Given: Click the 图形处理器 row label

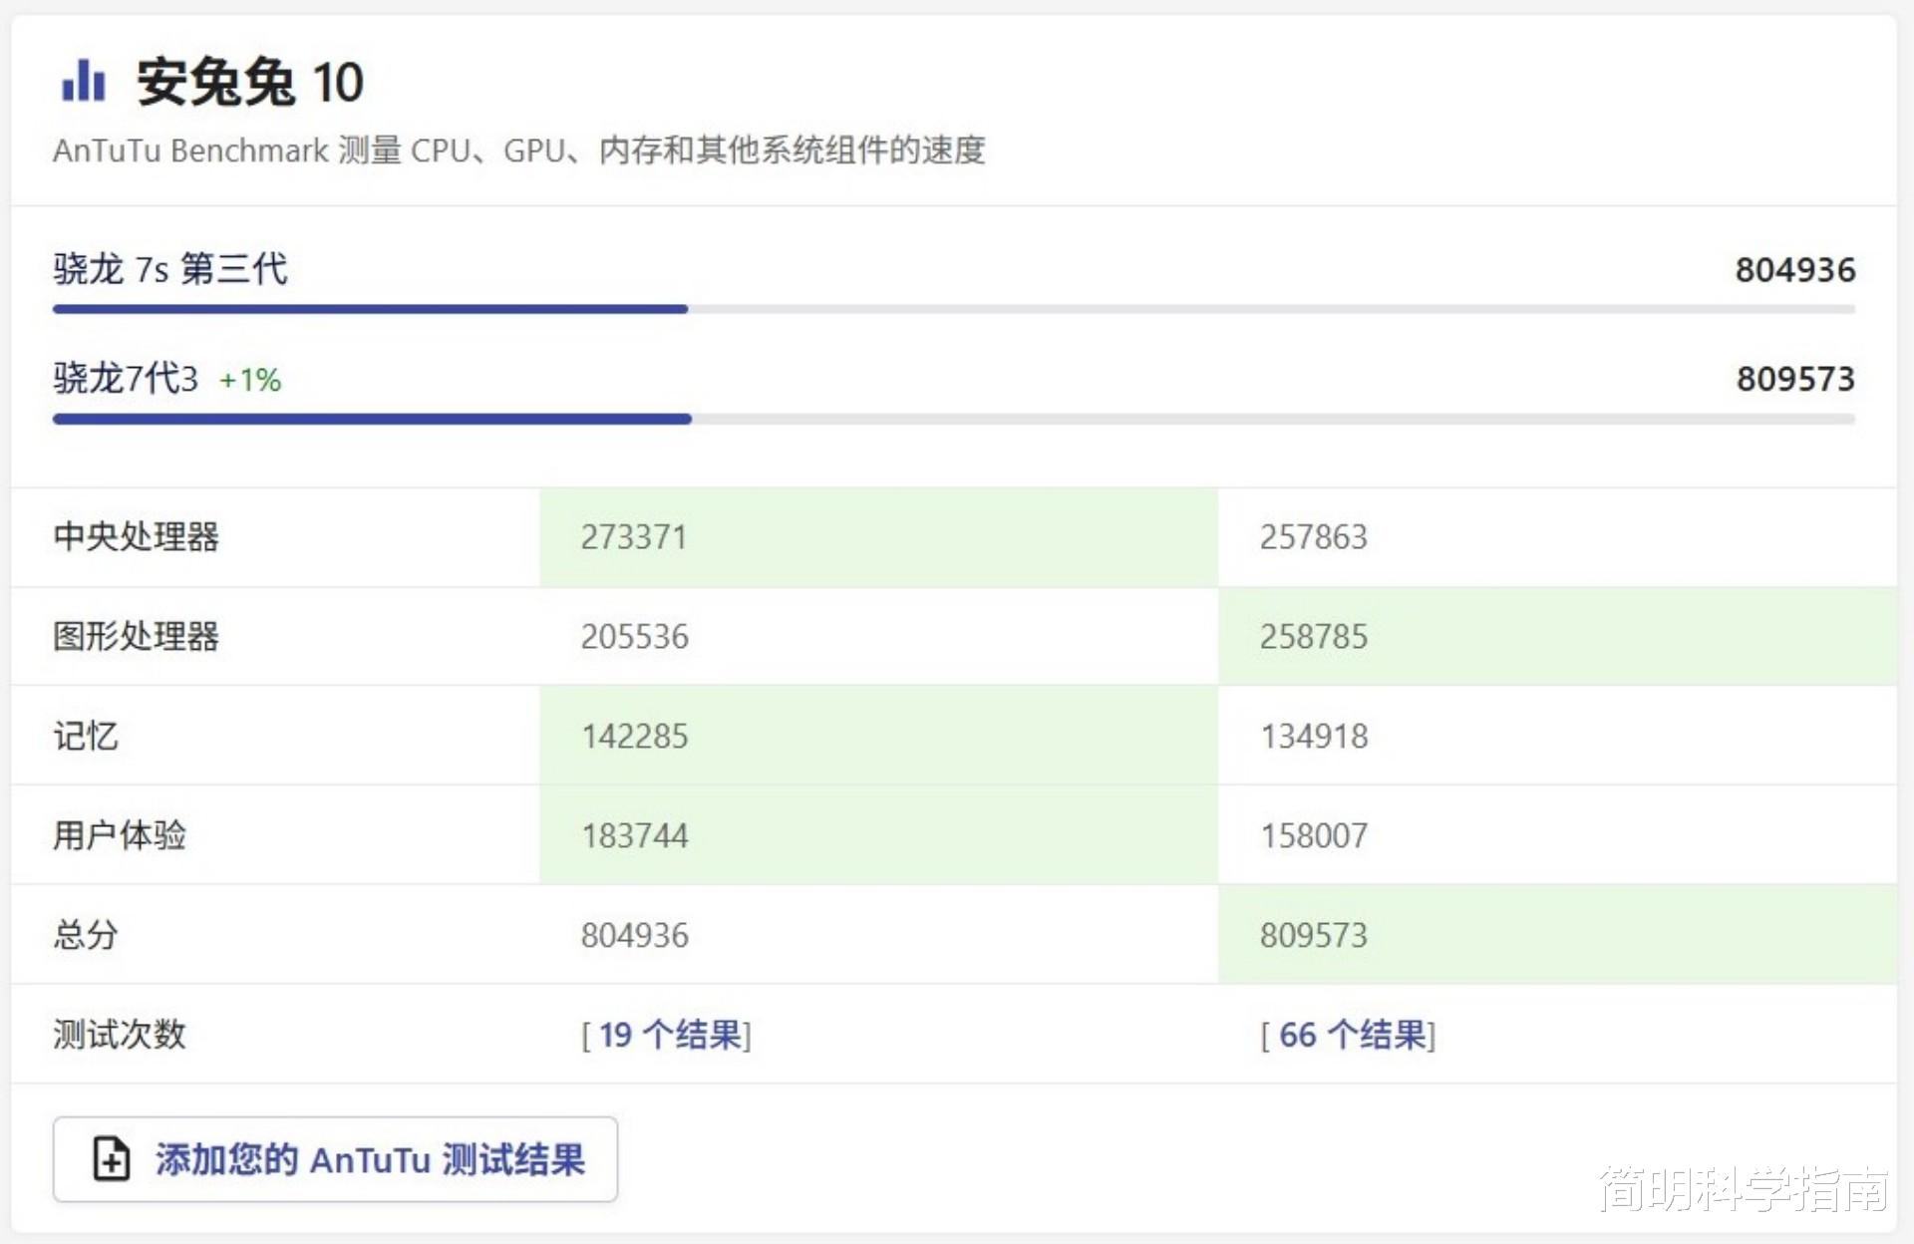Looking at the screenshot, I should coord(137,636).
